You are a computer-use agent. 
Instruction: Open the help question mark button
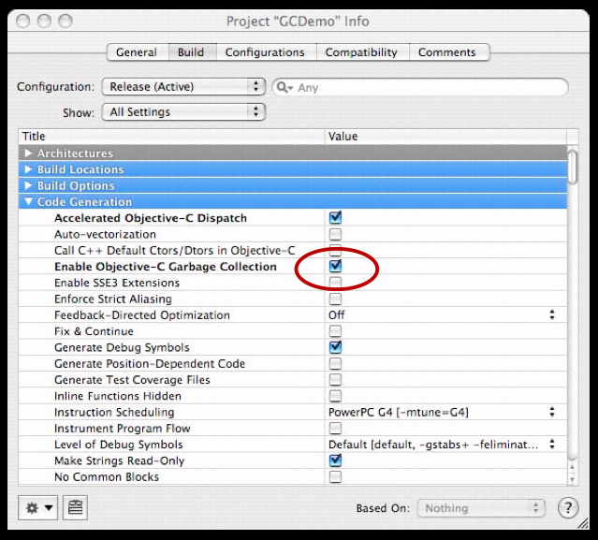567,508
